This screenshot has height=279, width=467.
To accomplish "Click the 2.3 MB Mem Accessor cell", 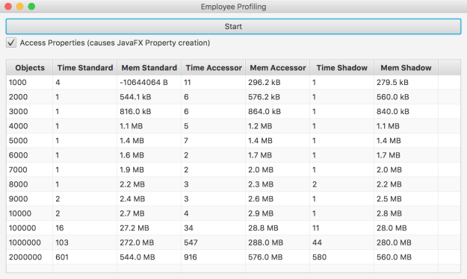I will pos(277,184).
